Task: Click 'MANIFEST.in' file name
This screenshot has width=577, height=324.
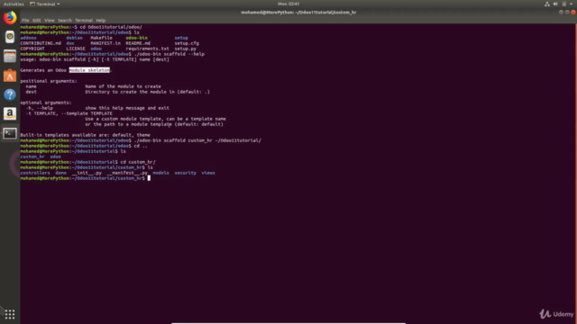Action: click(105, 43)
